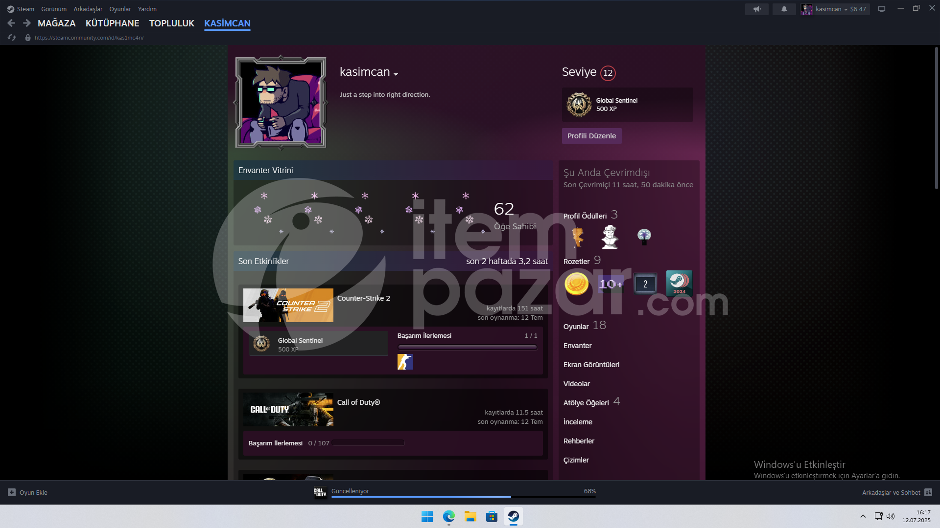940x528 pixels.
Task: Click the 62 Öğe Sahibi counter
Action: (x=515, y=216)
